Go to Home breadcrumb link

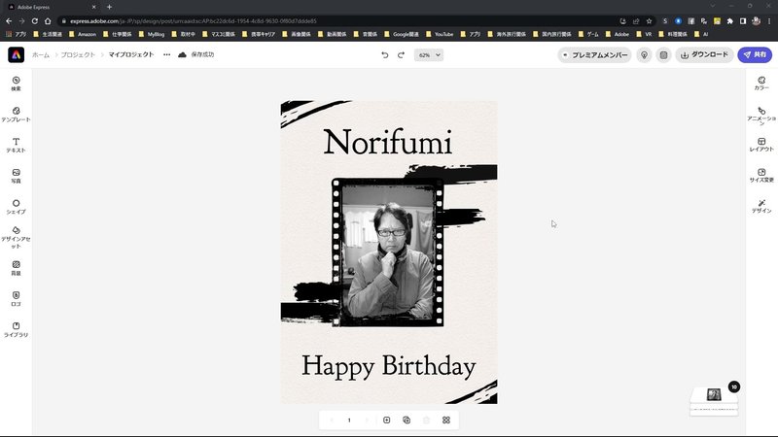tap(41, 55)
